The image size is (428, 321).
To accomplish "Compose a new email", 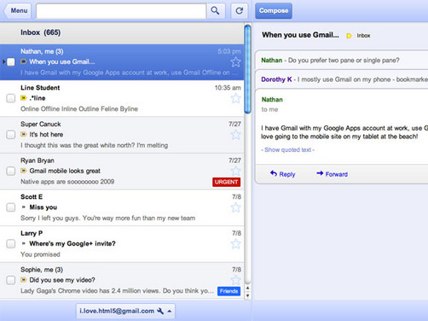I will click(x=274, y=11).
